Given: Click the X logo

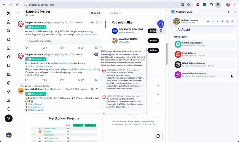Looking at the screenshot, I should tap(9, 13).
